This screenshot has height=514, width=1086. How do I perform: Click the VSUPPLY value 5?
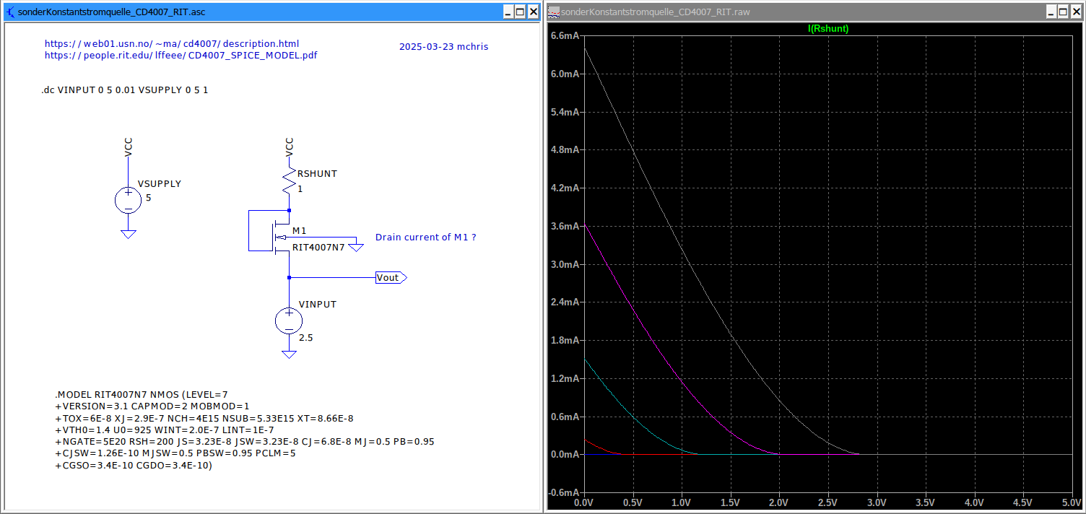pyautogui.click(x=149, y=197)
